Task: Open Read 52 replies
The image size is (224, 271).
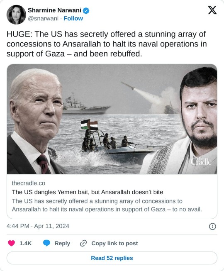Action: (112, 258)
